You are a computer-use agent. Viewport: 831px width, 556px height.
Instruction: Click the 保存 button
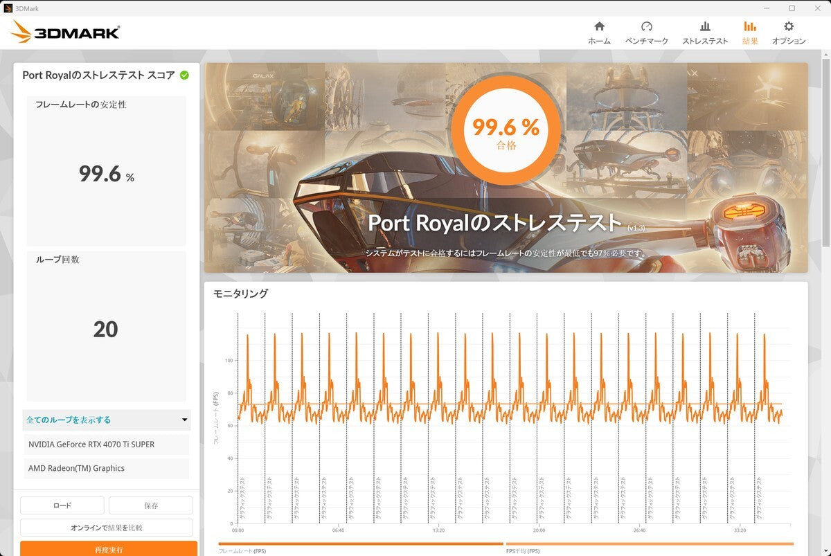pyautogui.click(x=151, y=505)
